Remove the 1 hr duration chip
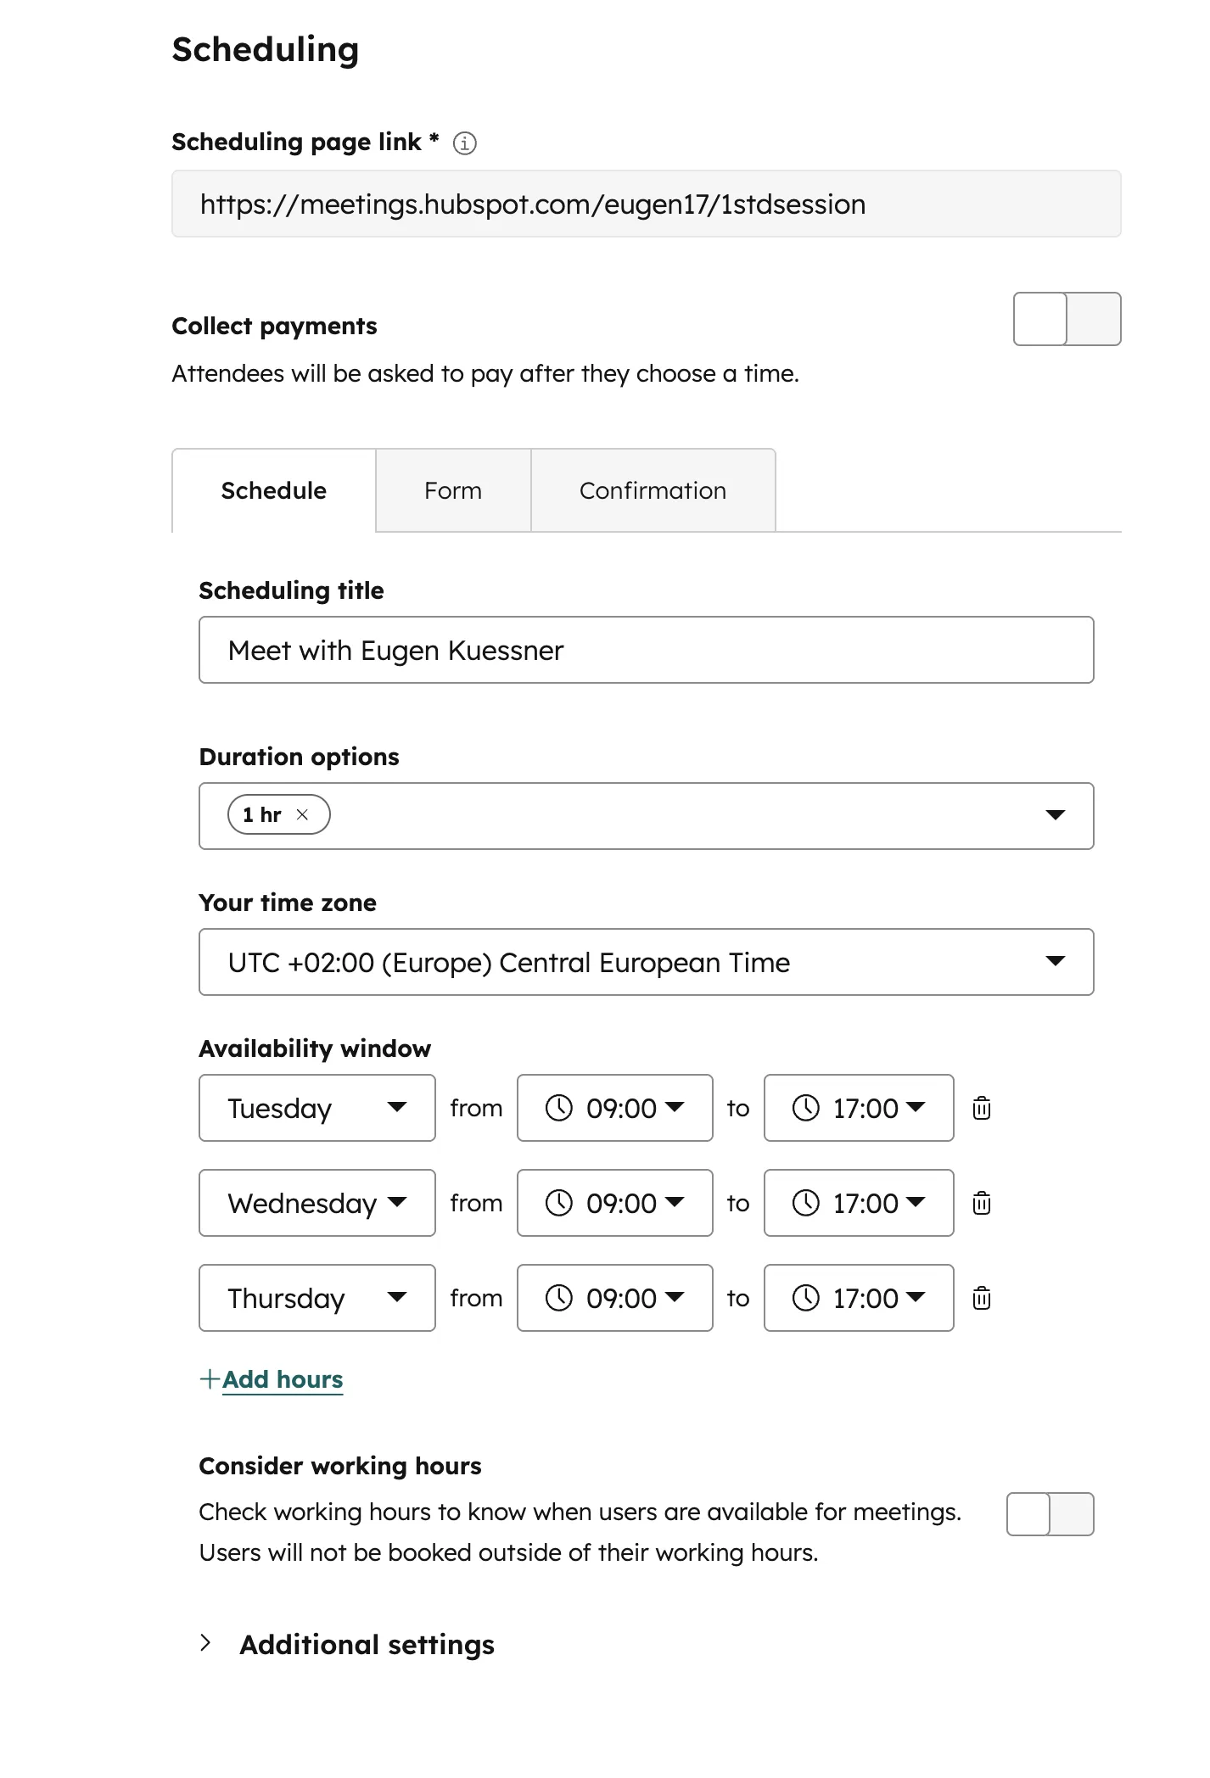Viewport: 1210px width, 1778px height. pos(301,815)
